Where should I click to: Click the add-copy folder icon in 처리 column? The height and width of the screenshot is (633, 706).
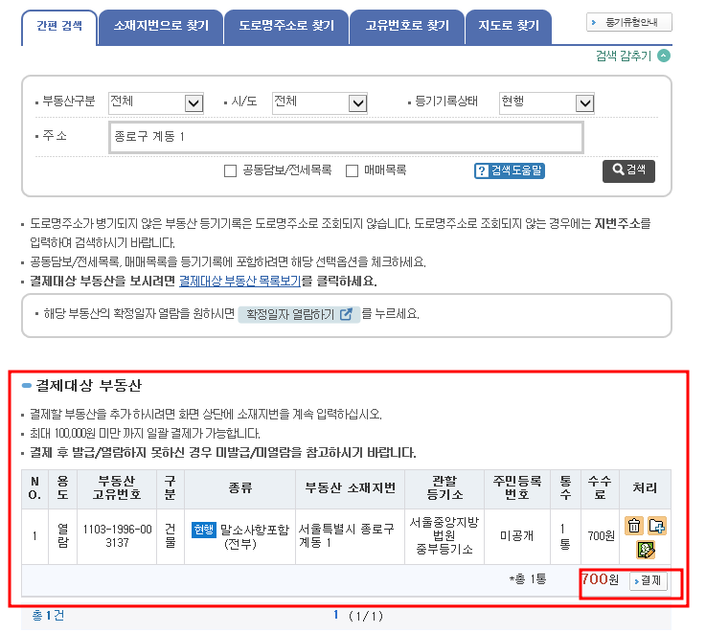657,526
